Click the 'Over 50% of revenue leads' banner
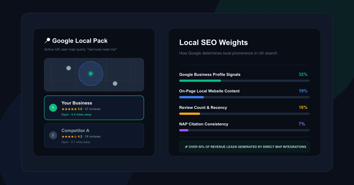This screenshot has width=354, height=185. [245, 147]
